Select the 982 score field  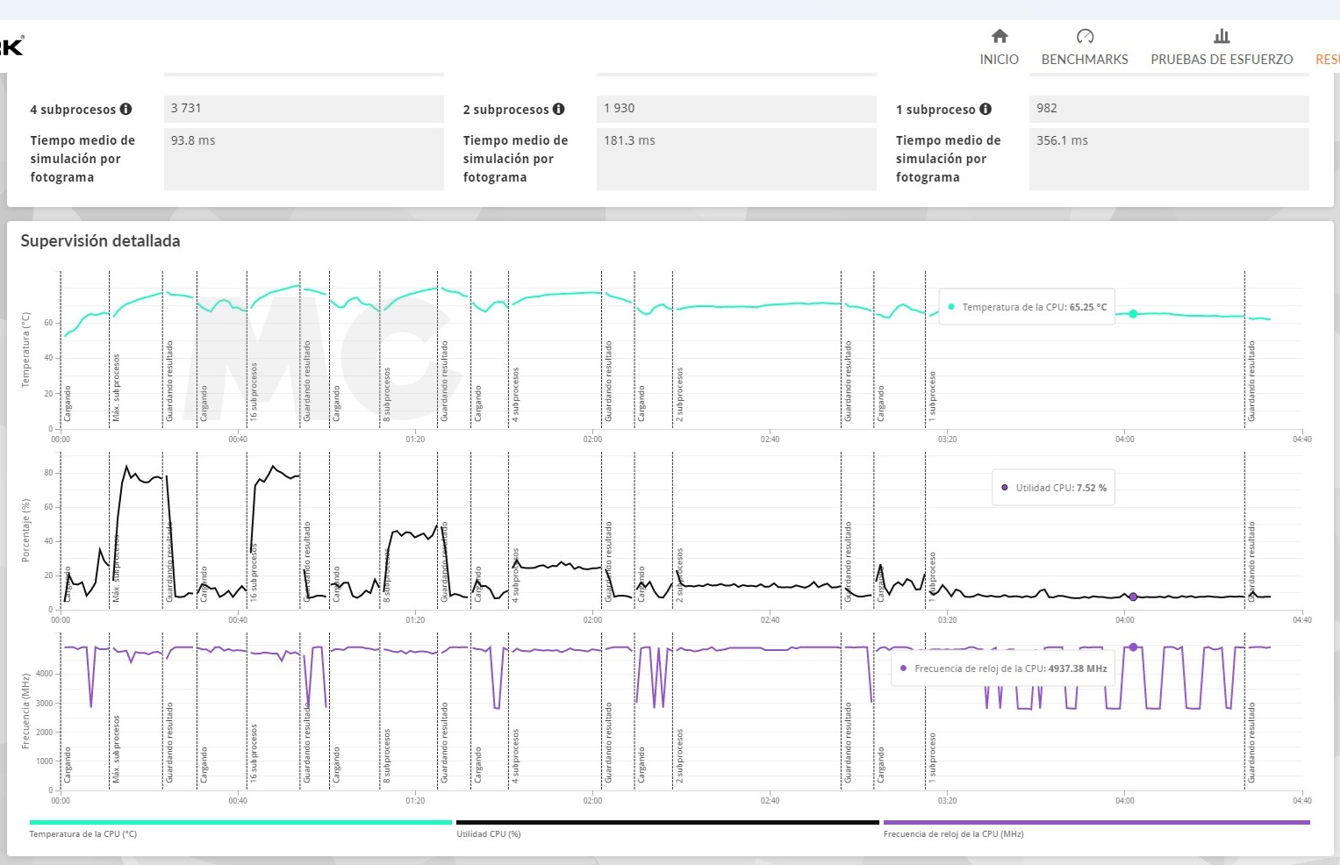(1168, 109)
